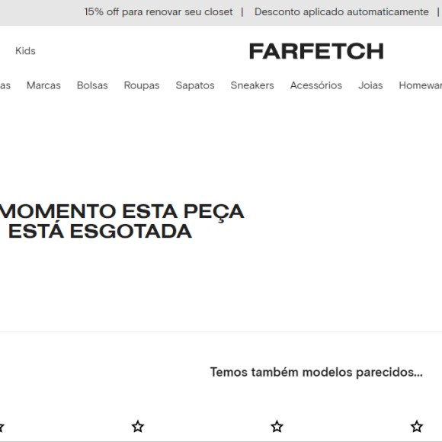Open the Marcas menu
Image resolution: width=442 pixels, height=442 pixels.
pyautogui.click(x=43, y=85)
